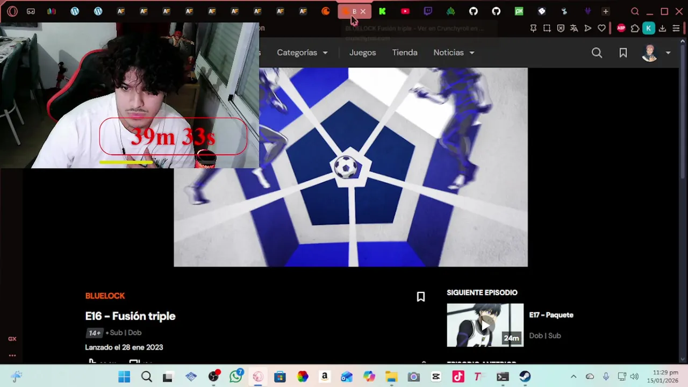The image size is (688, 387).
Task: Click the Blue Lock video player
Action: [350, 167]
